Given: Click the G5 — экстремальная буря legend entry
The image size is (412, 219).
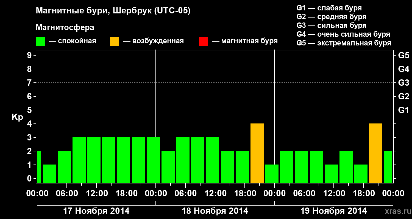Looking at the screenshot, I should click(x=344, y=43).
